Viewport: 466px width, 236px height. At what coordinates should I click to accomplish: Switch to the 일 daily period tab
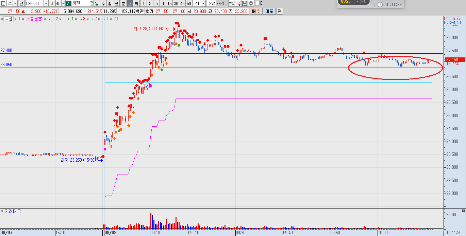97,3
